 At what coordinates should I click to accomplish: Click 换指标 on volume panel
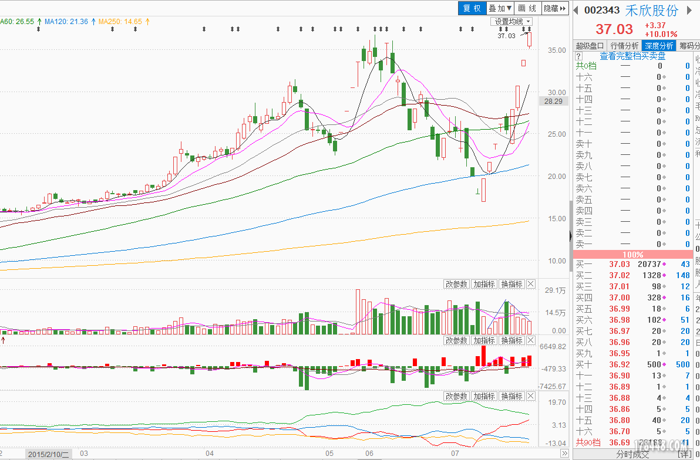click(511, 284)
